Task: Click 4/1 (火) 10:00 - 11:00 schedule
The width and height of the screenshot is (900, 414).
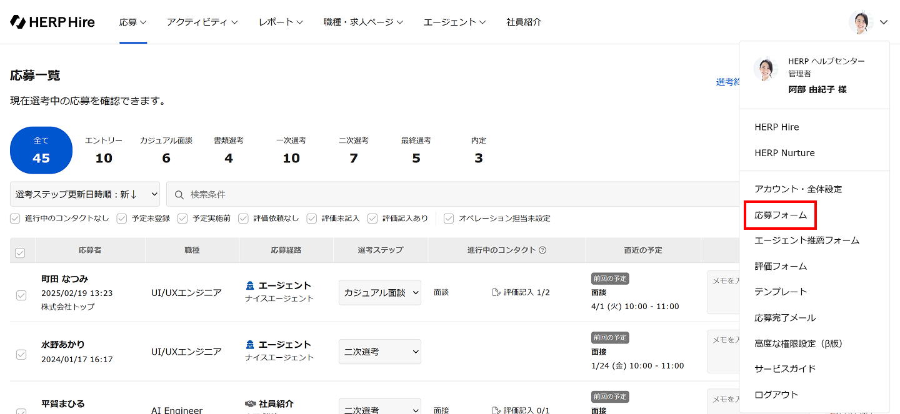Action: click(635, 307)
